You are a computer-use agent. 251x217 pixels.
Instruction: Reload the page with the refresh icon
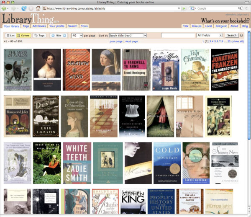point(24,8)
